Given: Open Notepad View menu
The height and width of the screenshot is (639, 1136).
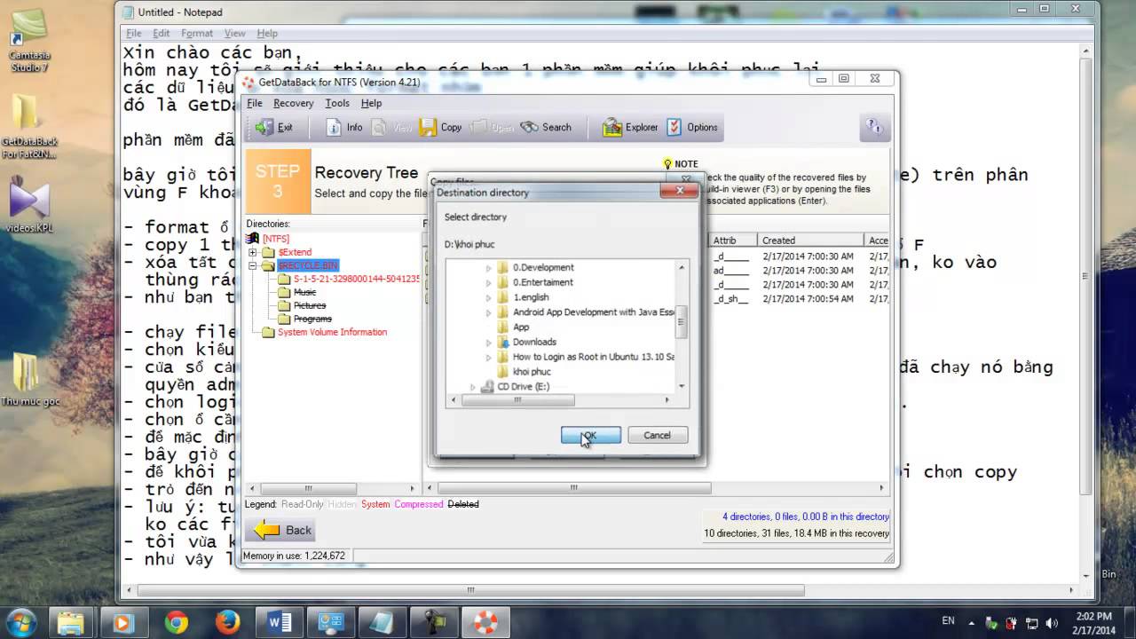Looking at the screenshot, I should pos(234,33).
